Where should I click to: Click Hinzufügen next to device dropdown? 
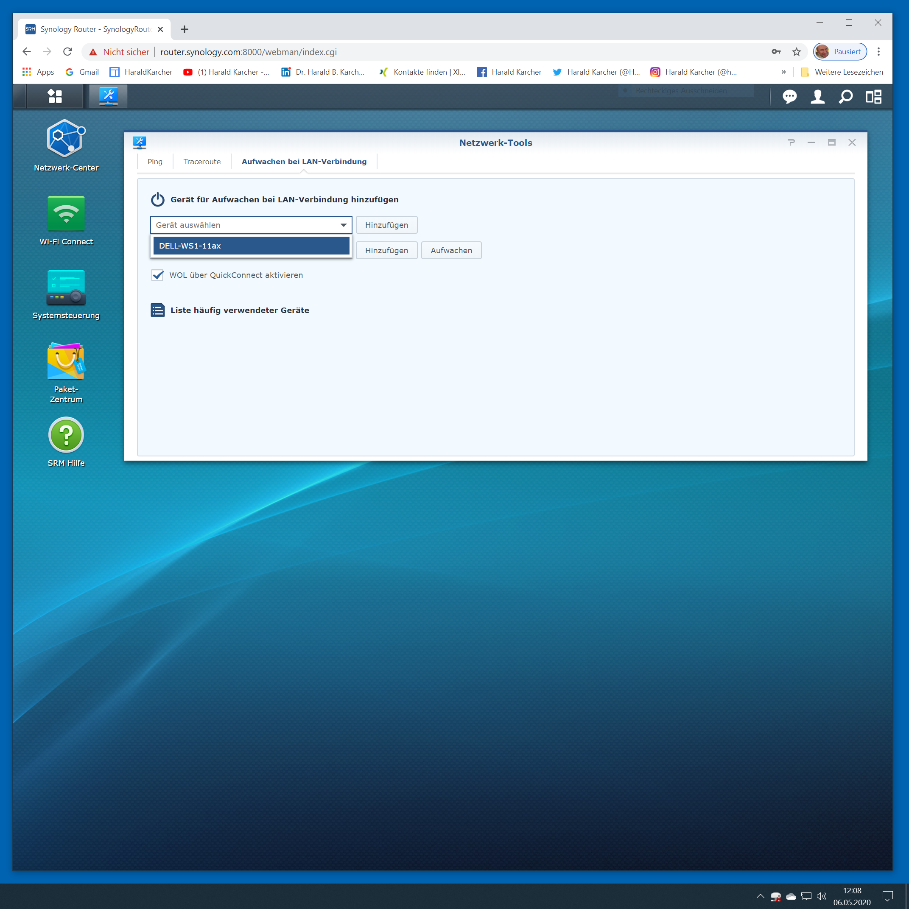coord(386,225)
